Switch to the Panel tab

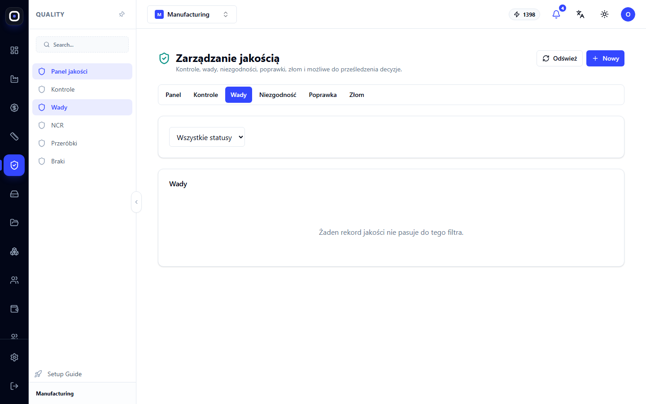point(173,95)
